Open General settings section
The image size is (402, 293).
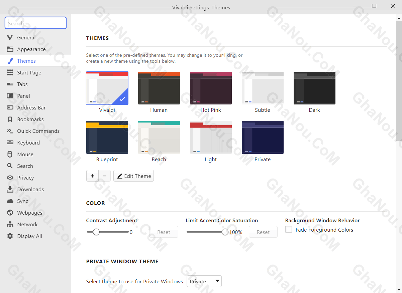(x=26, y=37)
